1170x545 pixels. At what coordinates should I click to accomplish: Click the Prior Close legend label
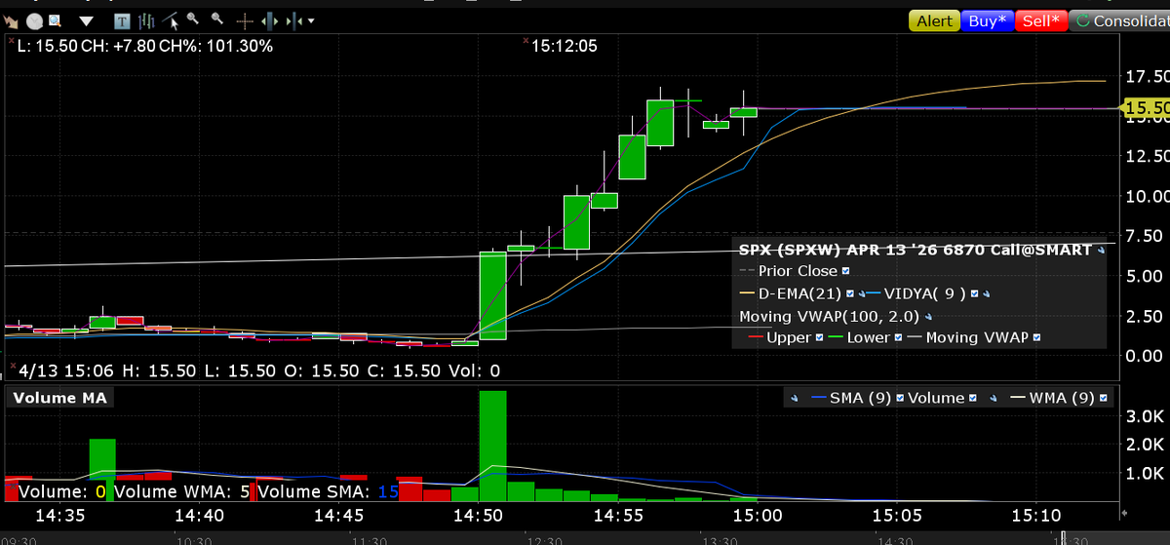[798, 271]
